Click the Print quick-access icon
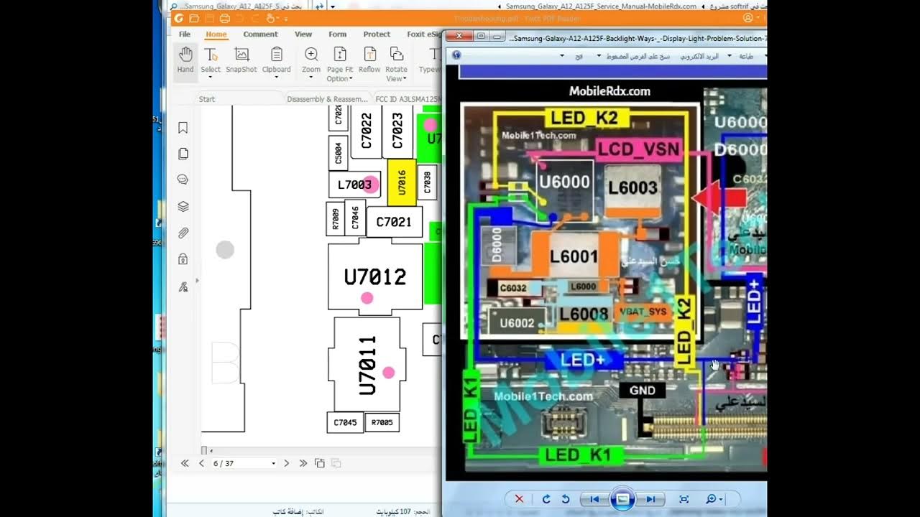The height and width of the screenshot is (517, 920). (x=225, y=18)
